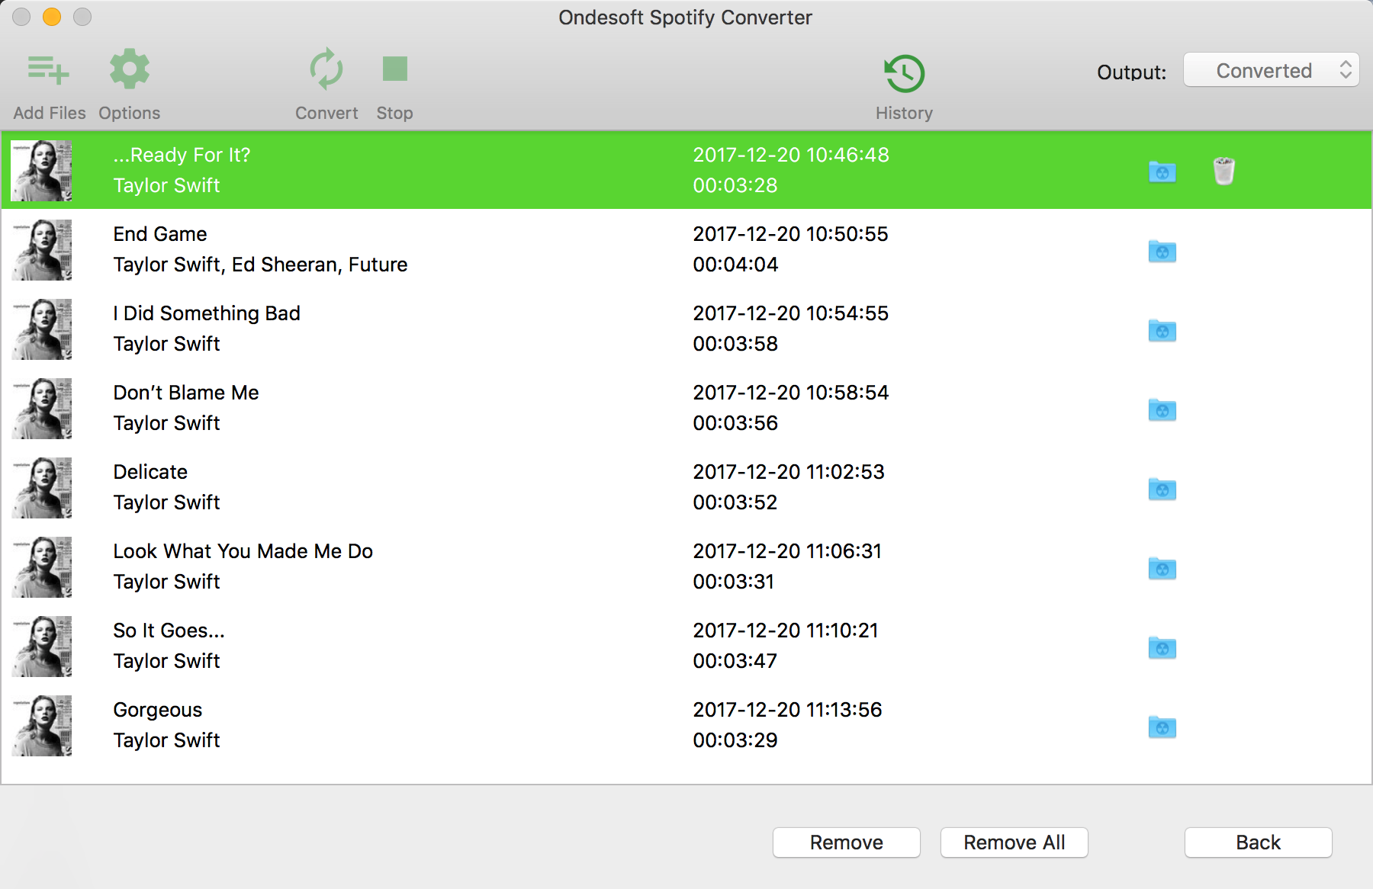Open output folder for Gorgeous
Screen dimensions: 1373x889
coord(1162,727)
